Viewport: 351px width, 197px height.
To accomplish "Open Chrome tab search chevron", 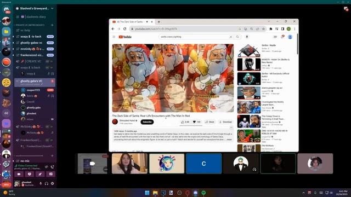I will [269, 21].
